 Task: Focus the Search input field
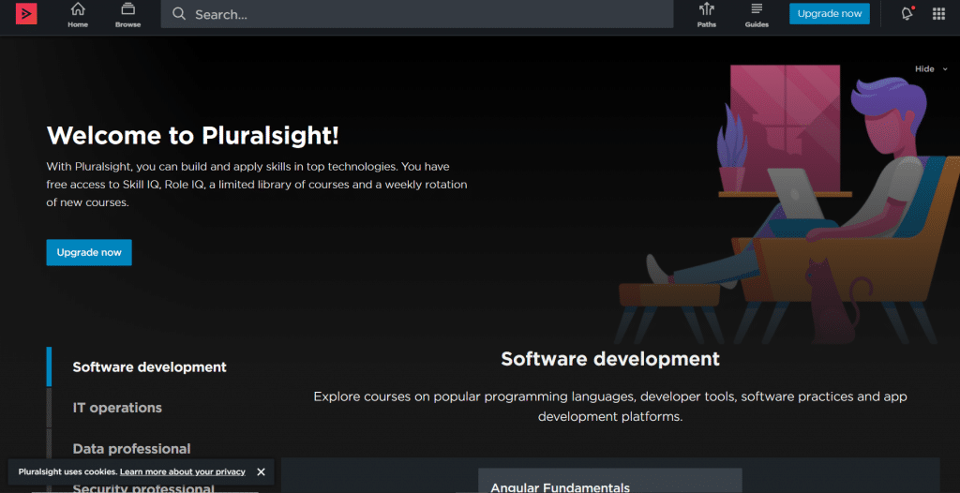coord(417,14)
